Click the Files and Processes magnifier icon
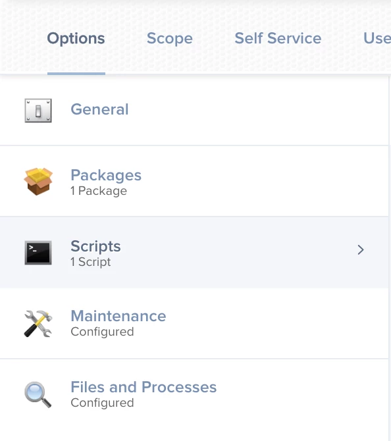Image resolution: width=391 pixels, height=441 pixels. [x=38, y=394]
